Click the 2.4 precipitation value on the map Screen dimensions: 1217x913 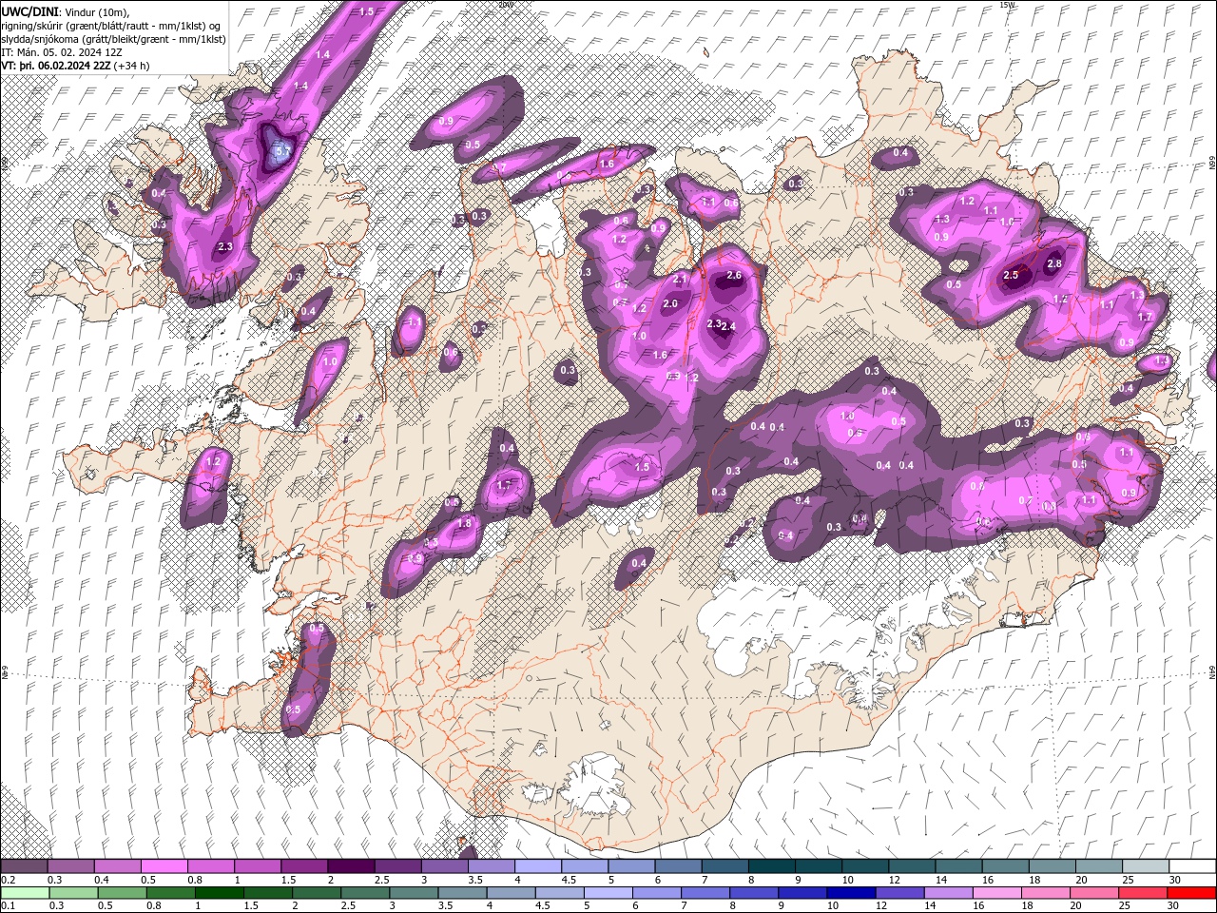[730, 326]
